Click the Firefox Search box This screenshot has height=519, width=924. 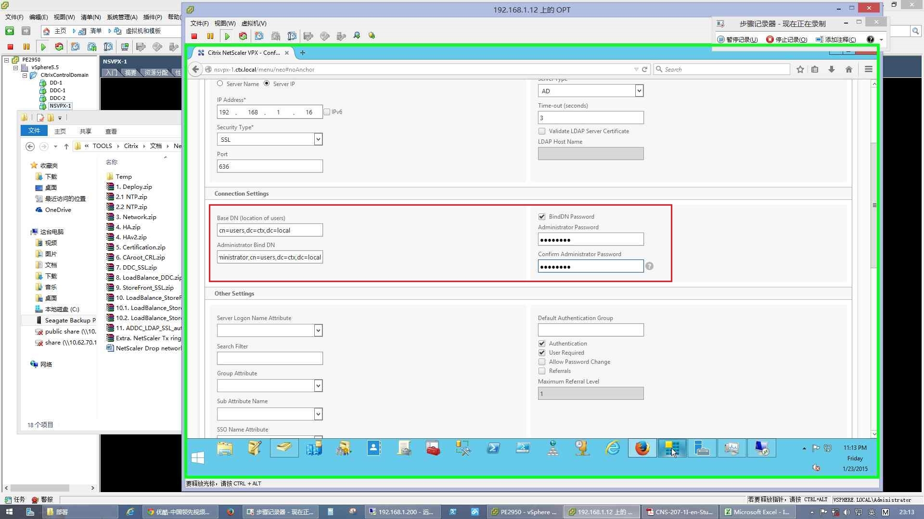[x=722, y=69]
